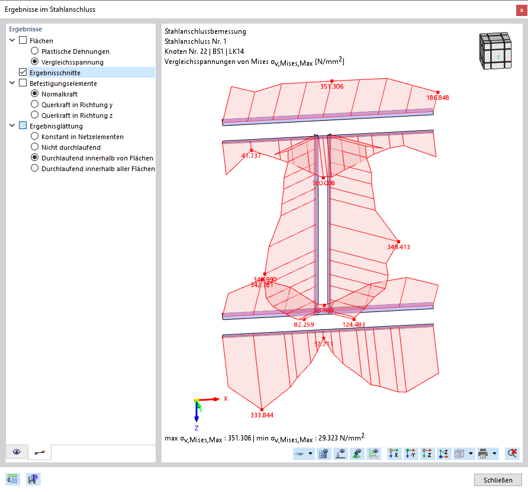
Task: Collapse the Ergebnisglättung tree node
Action: pyautogui.click(x=12, y=126)
